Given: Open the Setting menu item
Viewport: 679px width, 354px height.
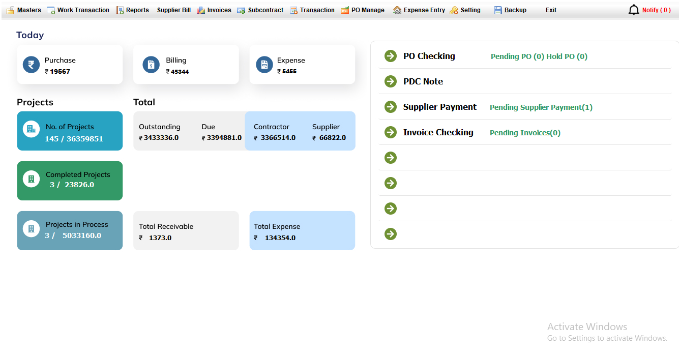Looking at the screenshot, I should 465,10.
